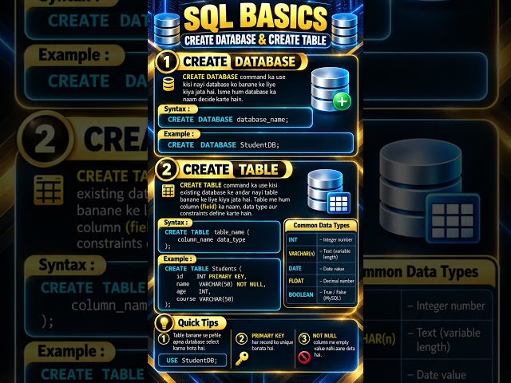Click the green plus badge on the database graphic
The height and width of the screenshot is (383, 511).
342,101
